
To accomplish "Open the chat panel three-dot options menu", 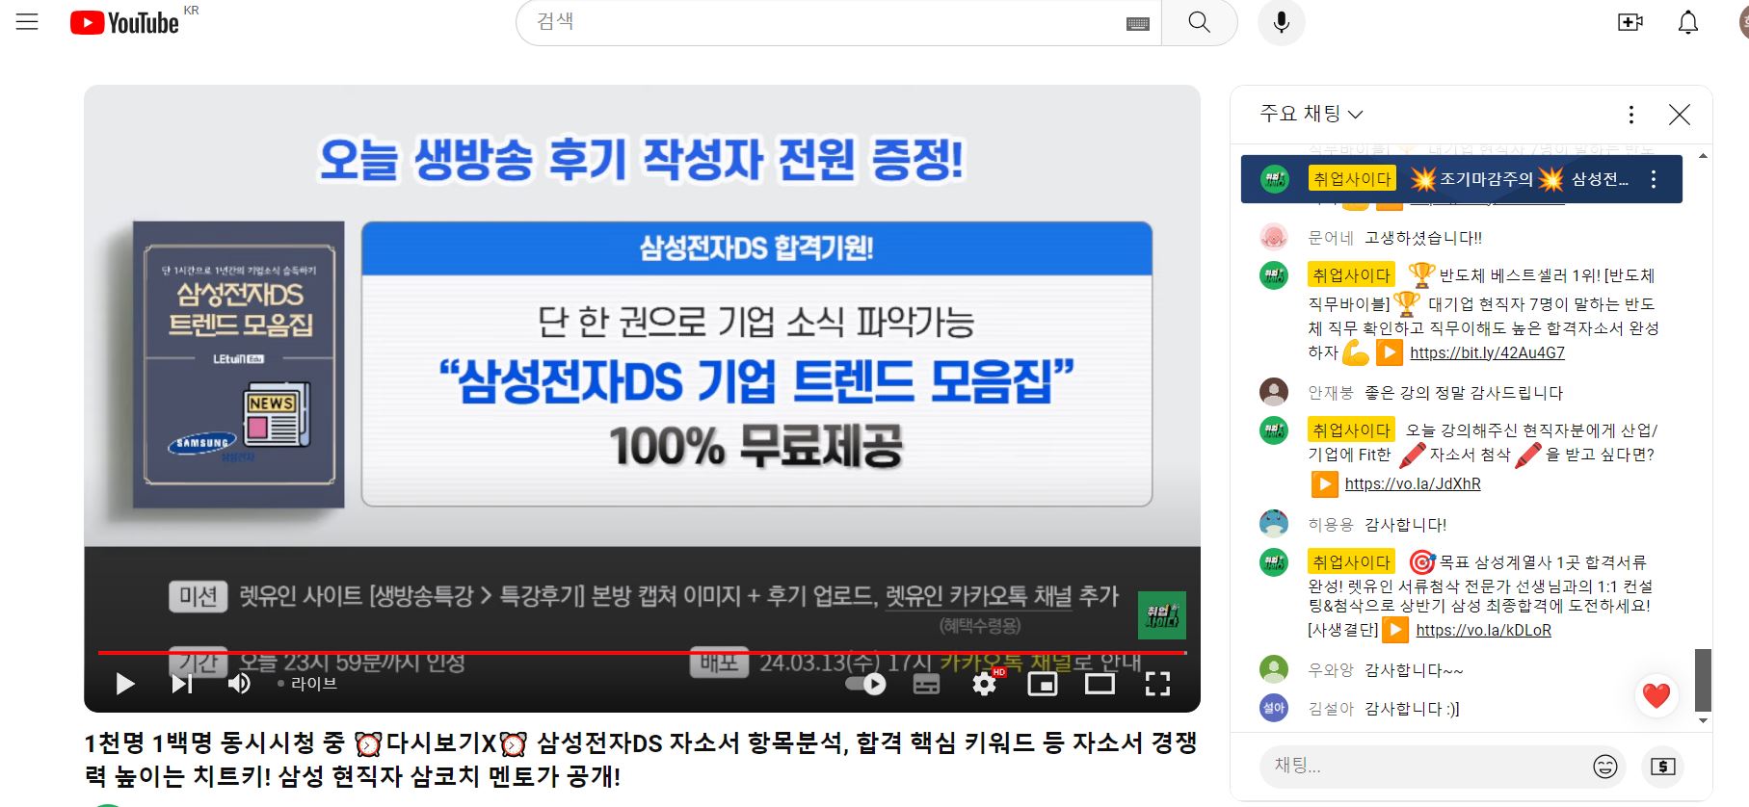I will pyautogui.click(x=1630, y=115).
